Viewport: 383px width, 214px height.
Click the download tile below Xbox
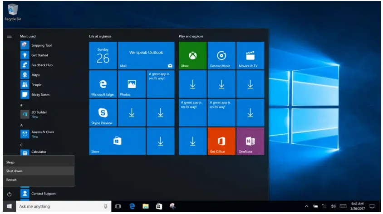[192, 84]
